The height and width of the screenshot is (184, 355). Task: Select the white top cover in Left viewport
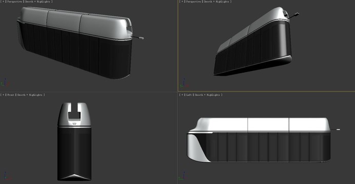click(261, 125)
